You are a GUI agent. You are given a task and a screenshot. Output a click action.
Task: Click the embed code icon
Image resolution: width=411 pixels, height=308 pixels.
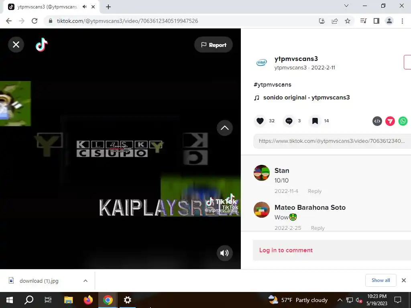pyautogui.click(x=377, y=121)
